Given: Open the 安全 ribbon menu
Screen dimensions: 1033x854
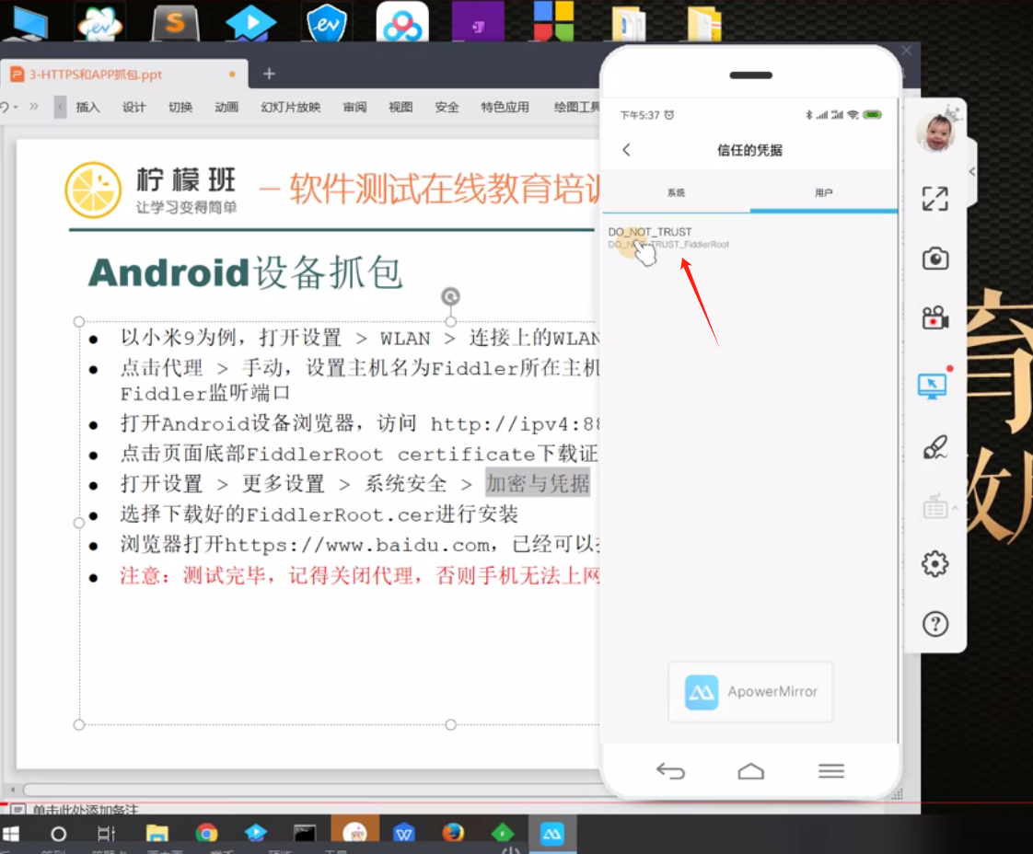Looking at the screenshot, I should click(447, 108).
